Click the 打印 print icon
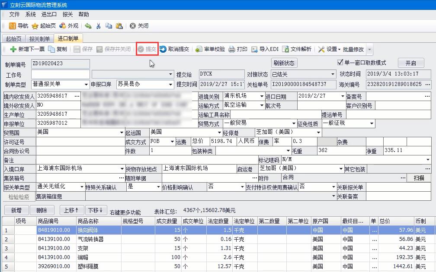This screenshot has width=436, height=272. click(232, 49)
